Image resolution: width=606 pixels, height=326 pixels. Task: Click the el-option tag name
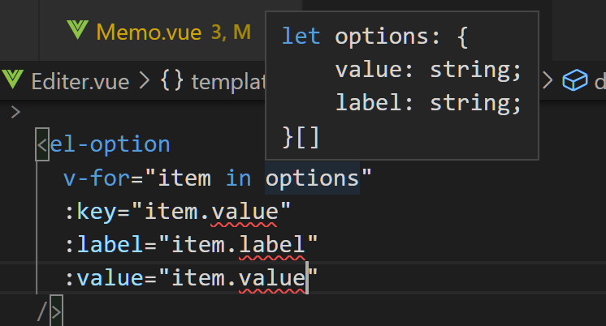pos(110,145)
